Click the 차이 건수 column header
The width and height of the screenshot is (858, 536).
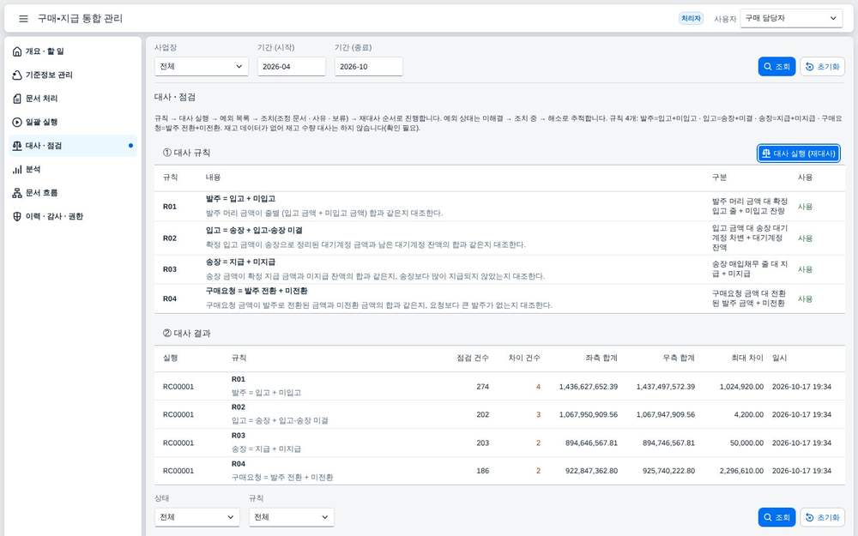pos(524,358)
